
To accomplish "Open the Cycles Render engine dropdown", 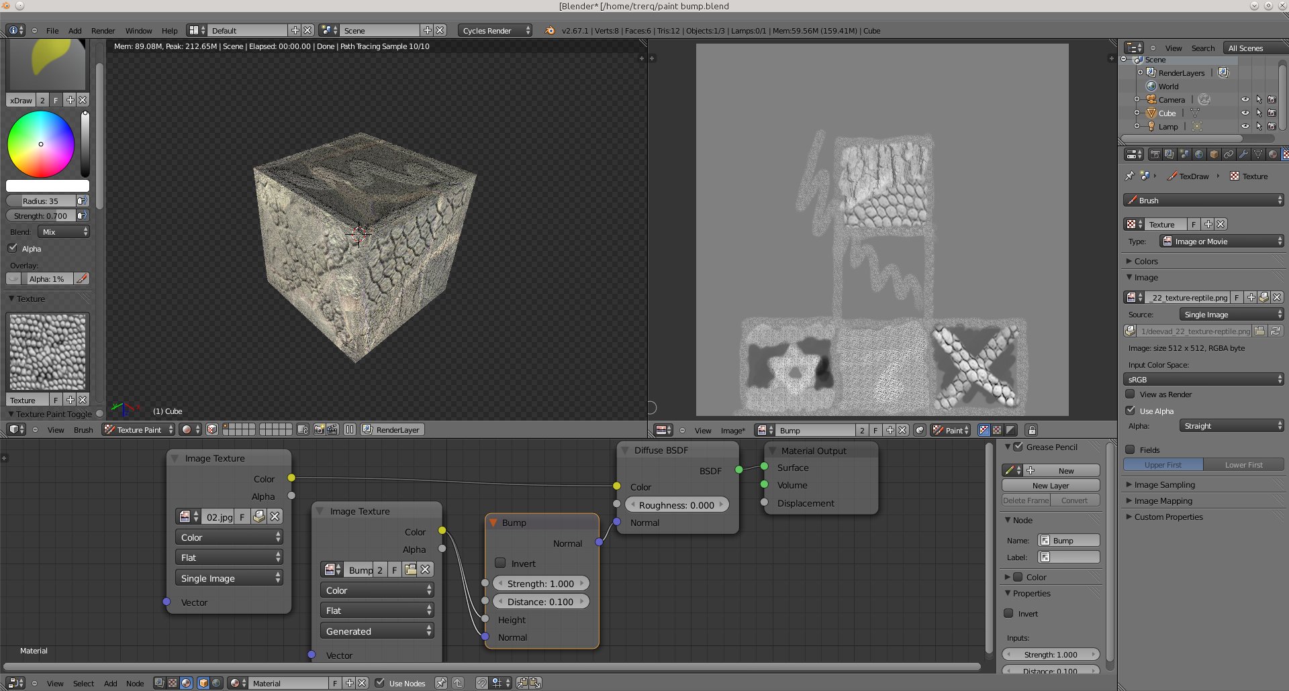I will [495, 31].
